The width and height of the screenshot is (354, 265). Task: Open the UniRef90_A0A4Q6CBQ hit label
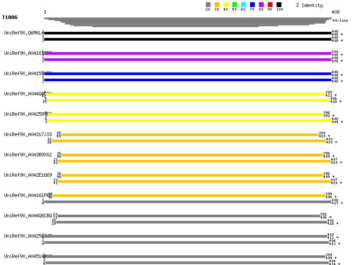click(x=28, y=216)
